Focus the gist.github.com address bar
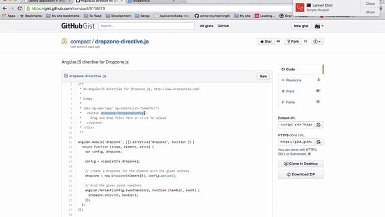The image size is (385, 217). (157, 8)
